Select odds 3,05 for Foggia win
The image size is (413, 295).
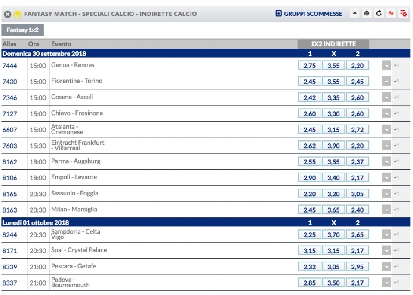[x=357, y=194]
